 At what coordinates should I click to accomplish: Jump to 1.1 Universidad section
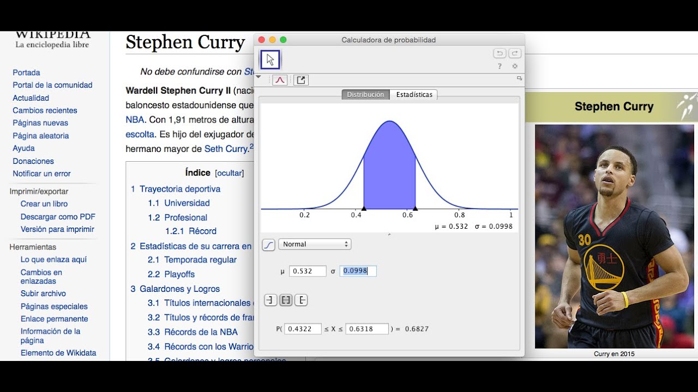click(x=179, y=203)
